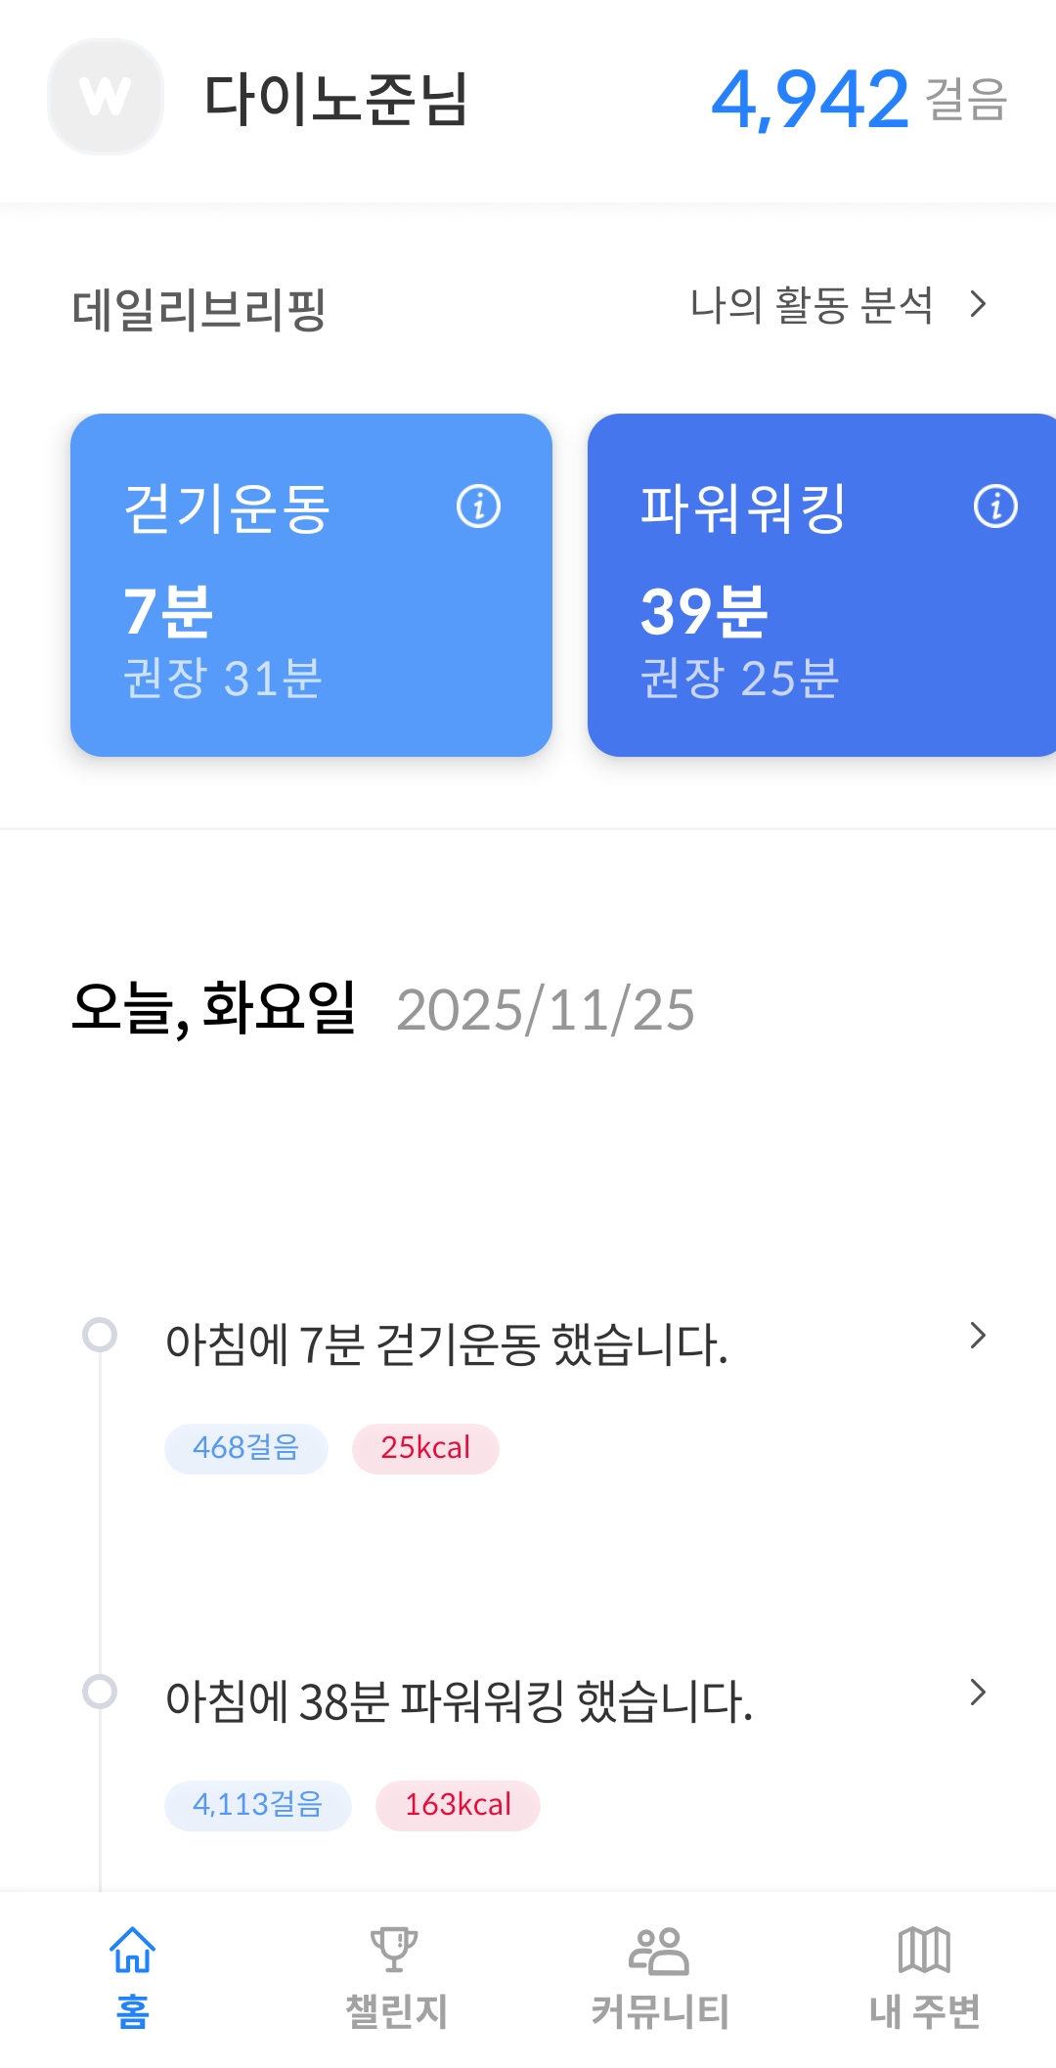
Task: Expand the 38분 파워워킹 activity chevron
Action: point(977,1693)
